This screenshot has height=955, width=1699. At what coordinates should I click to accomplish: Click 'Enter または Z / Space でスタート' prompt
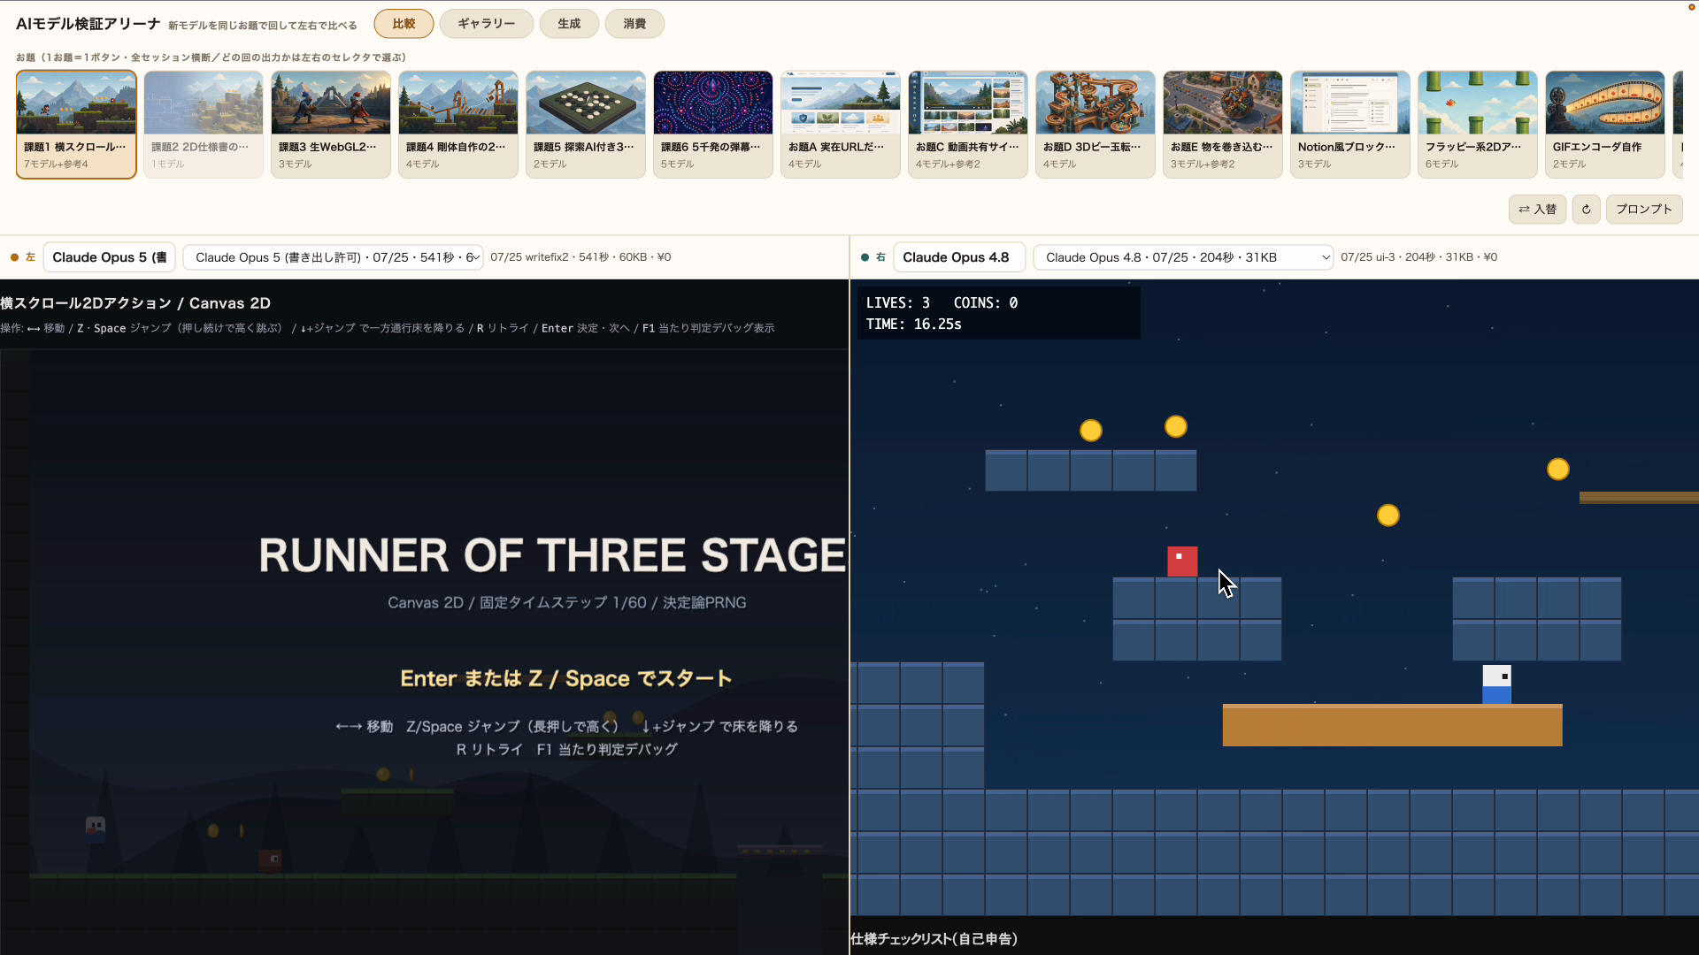pyautogui.click(x=566, y=678)
